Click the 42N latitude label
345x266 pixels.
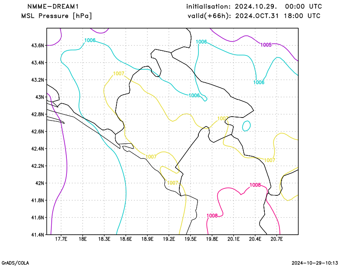[40, 183]
